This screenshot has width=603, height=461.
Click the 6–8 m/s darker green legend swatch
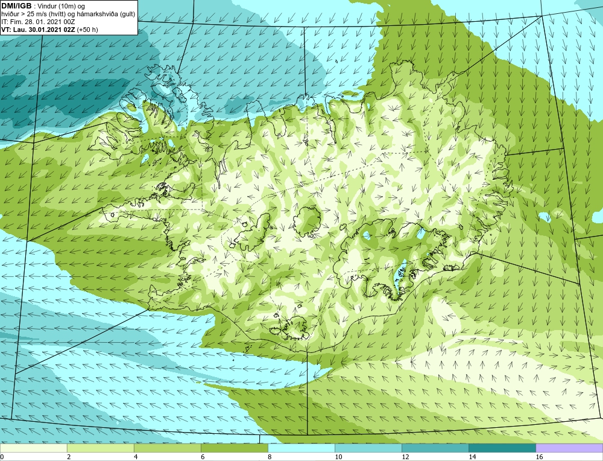click(235, 448)
